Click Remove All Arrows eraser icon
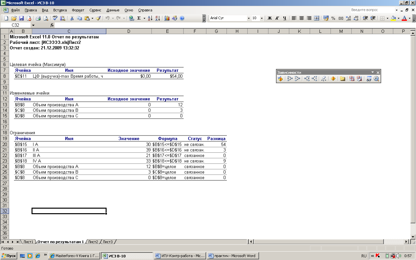The image size is (416, 260). [323, 79]
